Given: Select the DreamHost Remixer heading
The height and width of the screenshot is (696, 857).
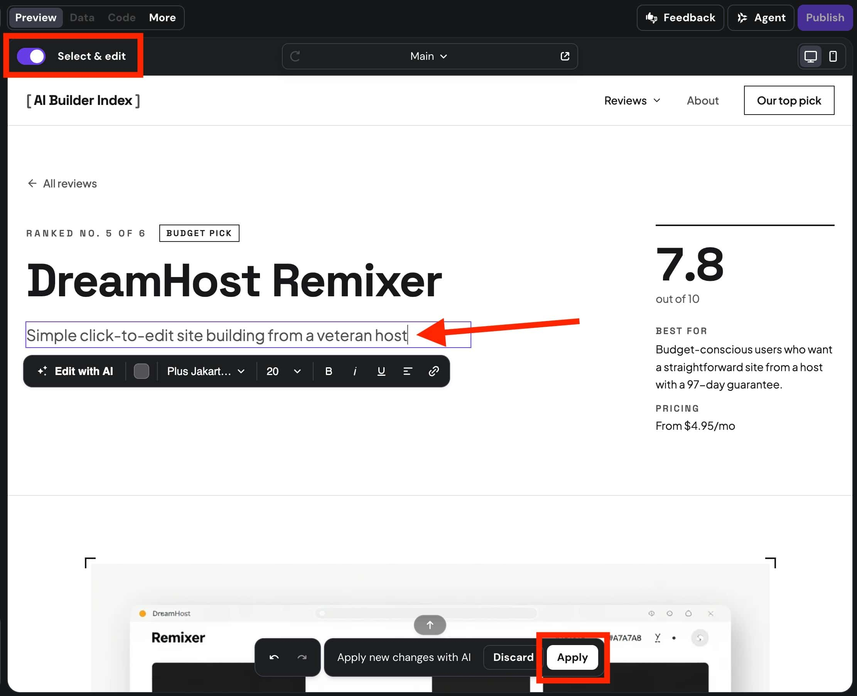Looking at the screenshot, I should click(x=234, y=280).
